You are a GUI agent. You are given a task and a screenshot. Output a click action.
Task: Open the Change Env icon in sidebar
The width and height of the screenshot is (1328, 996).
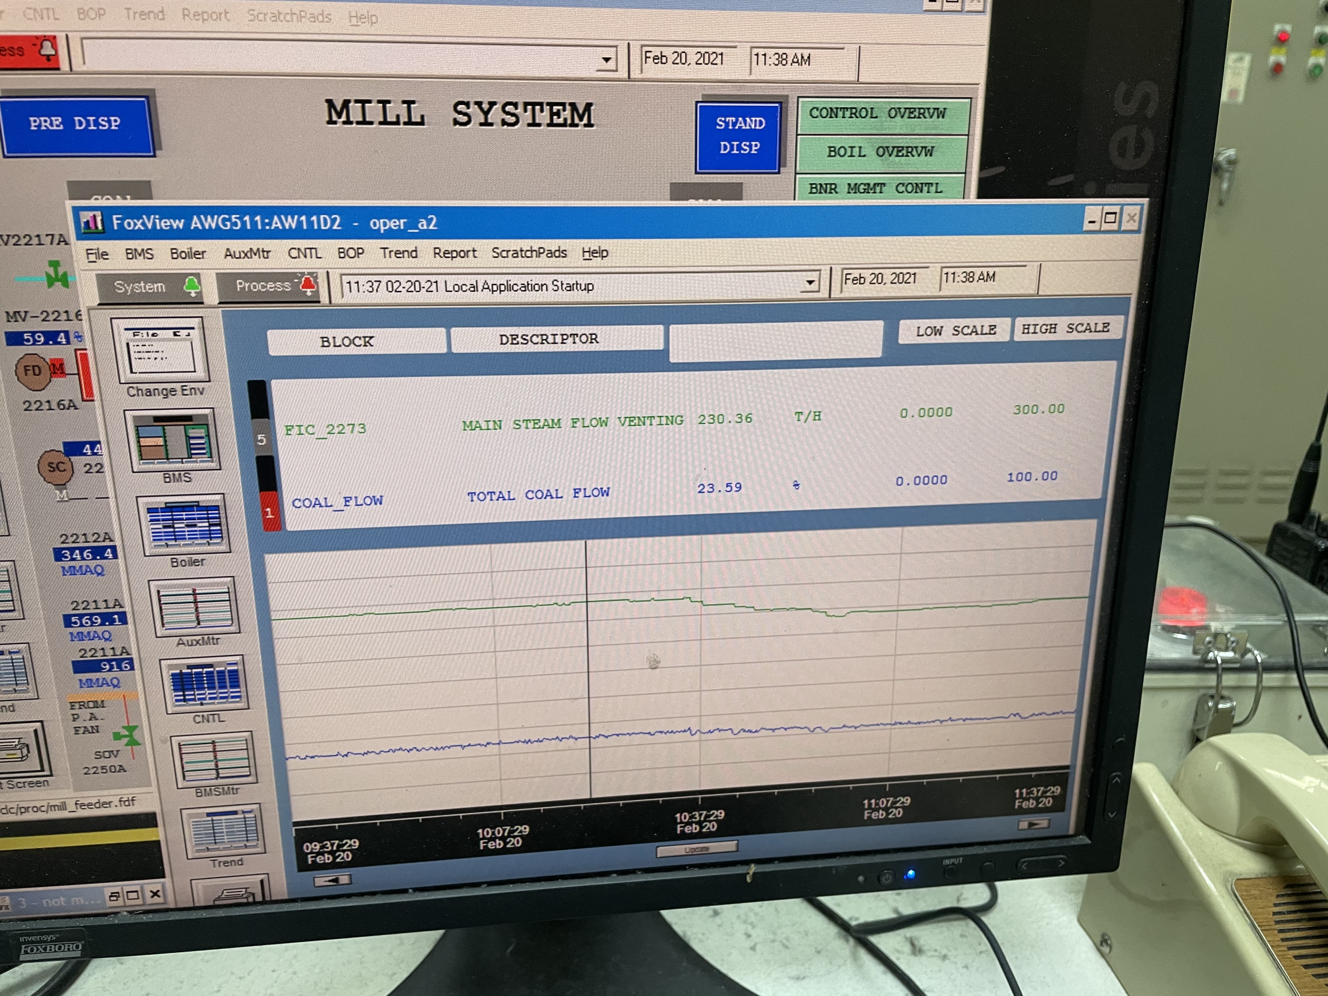(161, 350)
